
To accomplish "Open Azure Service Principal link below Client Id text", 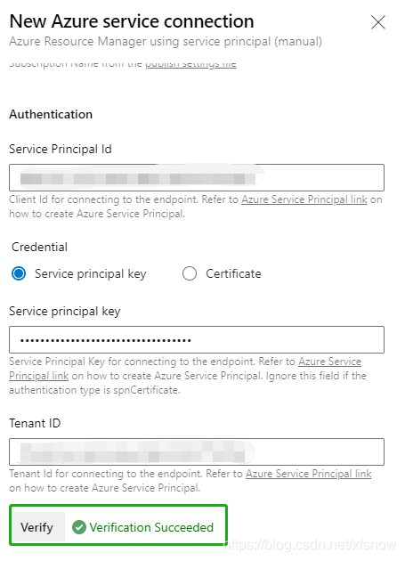I will pos(304,199).
